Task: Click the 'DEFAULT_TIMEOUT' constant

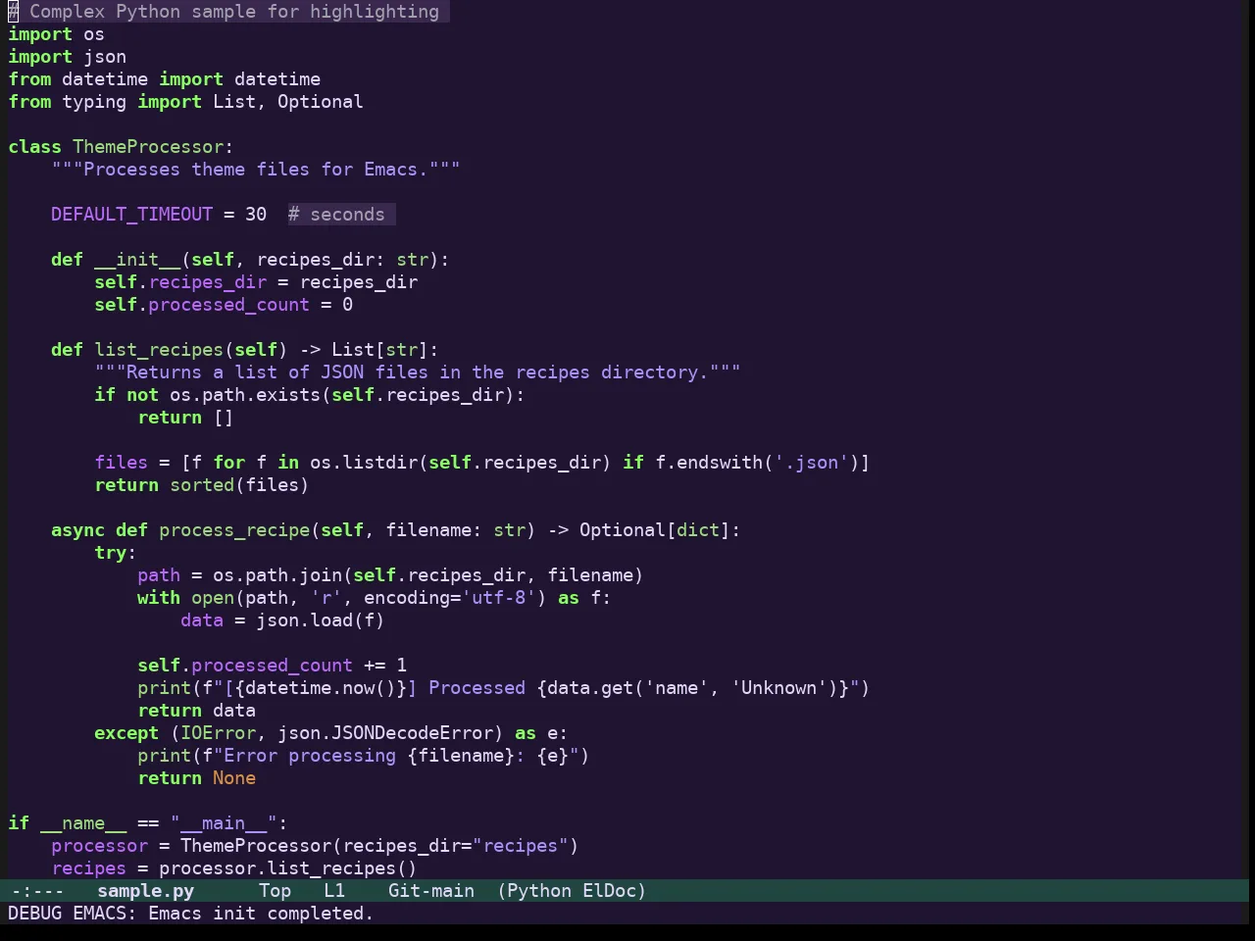Action: [131, 215]
